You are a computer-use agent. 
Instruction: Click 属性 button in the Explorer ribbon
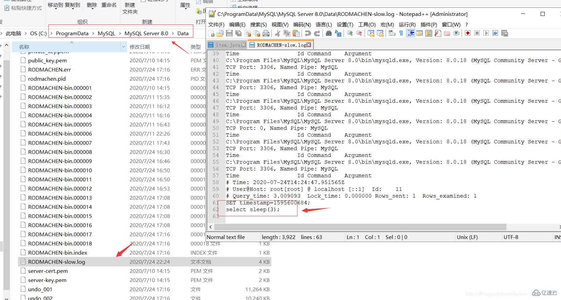[x=185, y=5]
